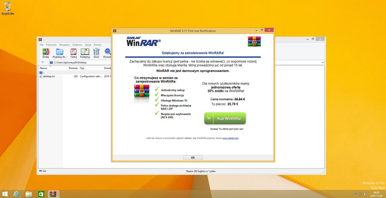Click the 'Configuration setti...' type cell
The width and height of the screenshot is (386, 198).
[x=91, y=76]
